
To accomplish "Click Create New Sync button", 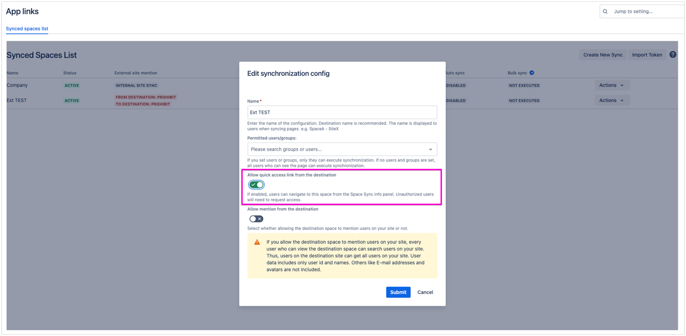I will tap(603, 55).
